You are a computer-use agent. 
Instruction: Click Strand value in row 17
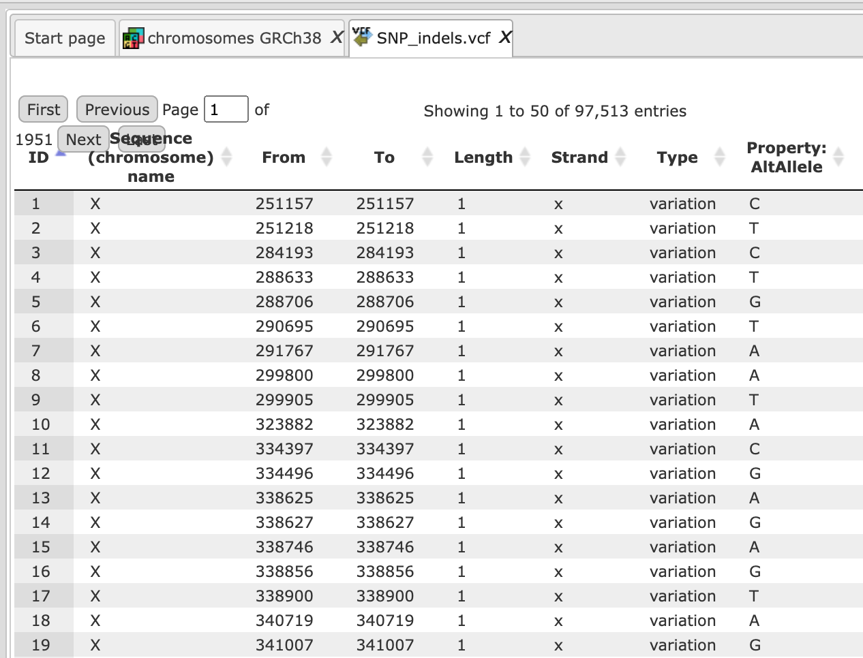coord(558,597)
